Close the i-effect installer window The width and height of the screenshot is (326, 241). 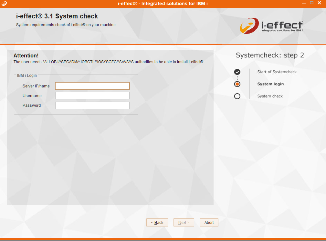pyautogui.click(x=320, y=3)
